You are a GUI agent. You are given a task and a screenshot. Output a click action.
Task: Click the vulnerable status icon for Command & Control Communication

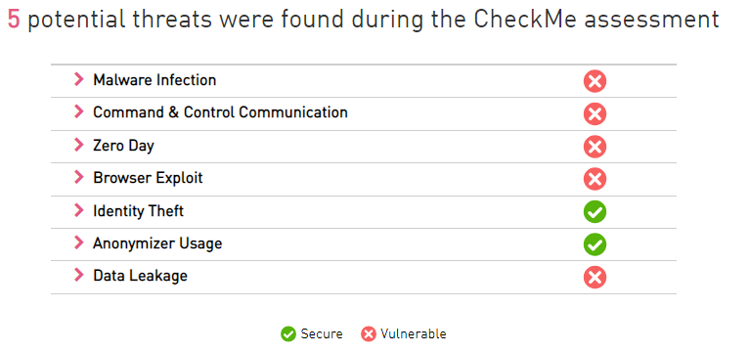click(x=595, y=113)
